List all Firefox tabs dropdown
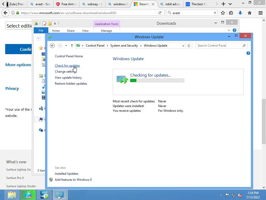The height and width of the screenshot is (200, 266). pos(230,4)
